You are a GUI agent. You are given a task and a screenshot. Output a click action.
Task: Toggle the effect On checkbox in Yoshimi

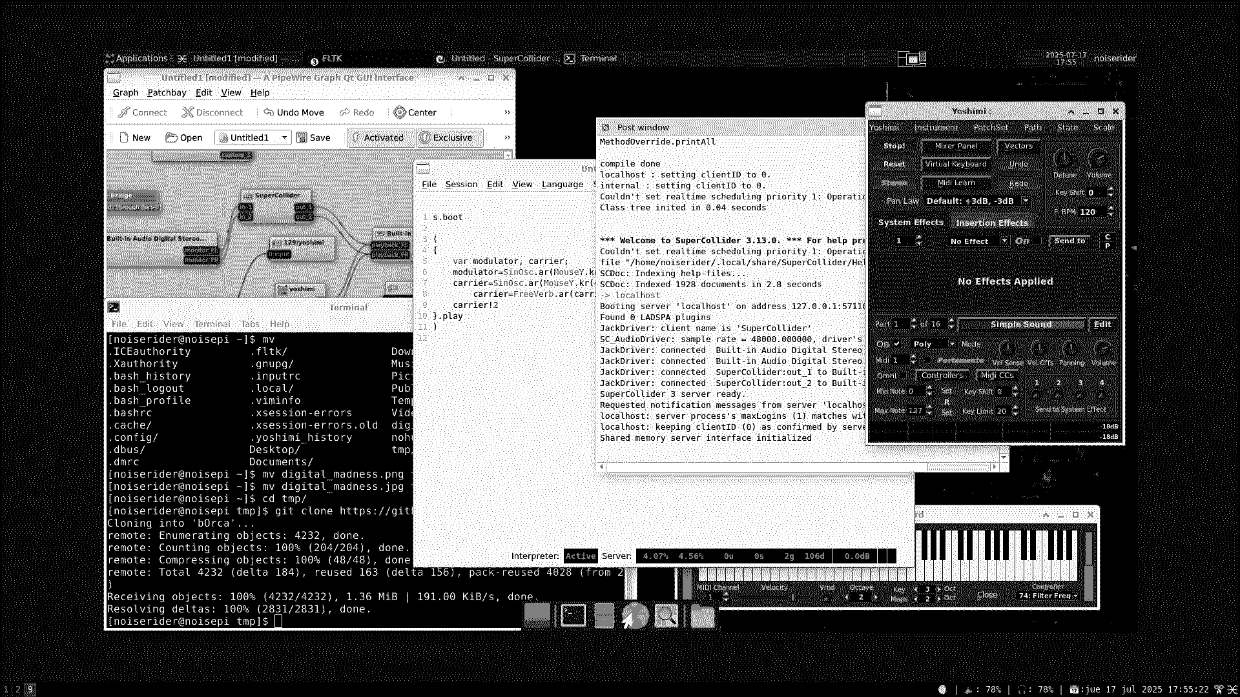coord(1036,241)
